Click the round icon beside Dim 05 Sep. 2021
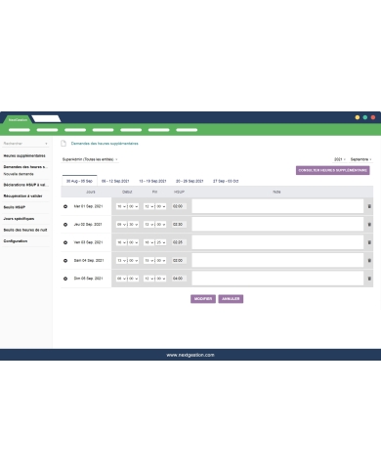 tap(65, 279)
